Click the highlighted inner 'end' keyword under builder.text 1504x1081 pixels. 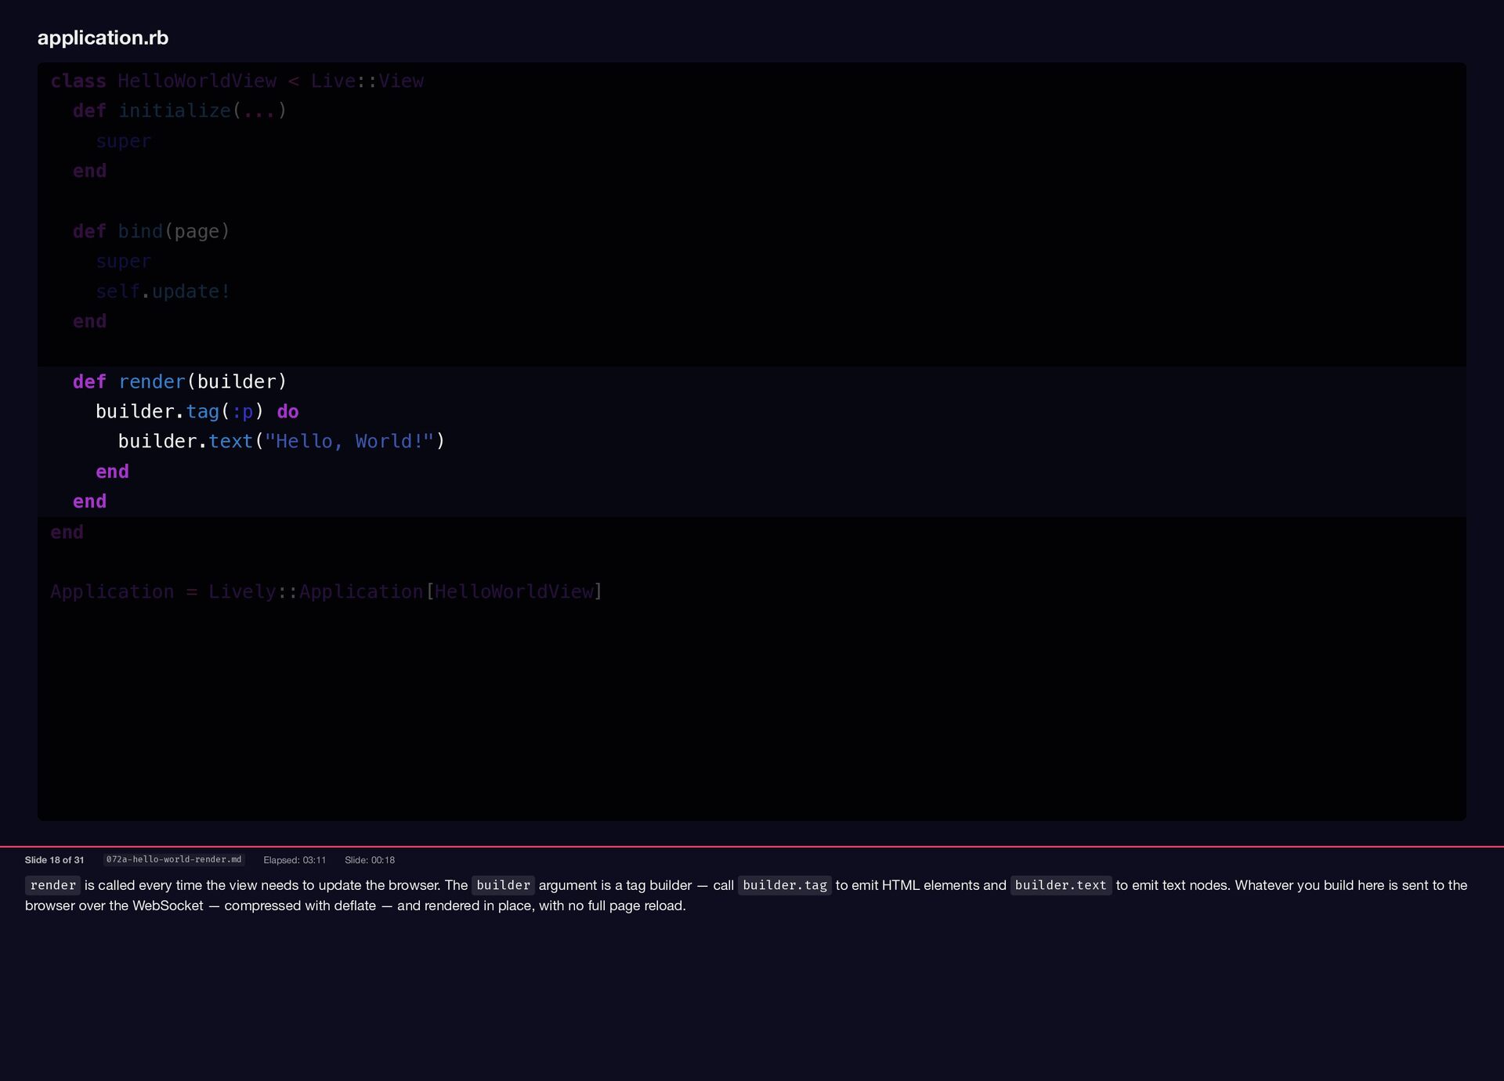112,472
